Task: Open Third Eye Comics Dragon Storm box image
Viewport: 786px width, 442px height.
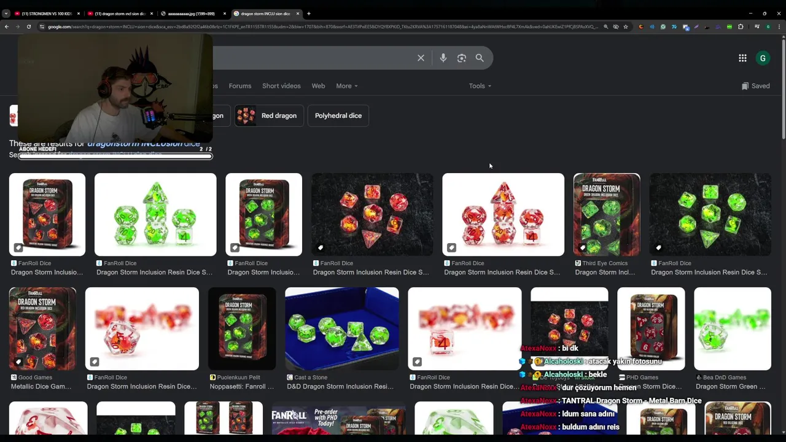Action: (607, 215)
